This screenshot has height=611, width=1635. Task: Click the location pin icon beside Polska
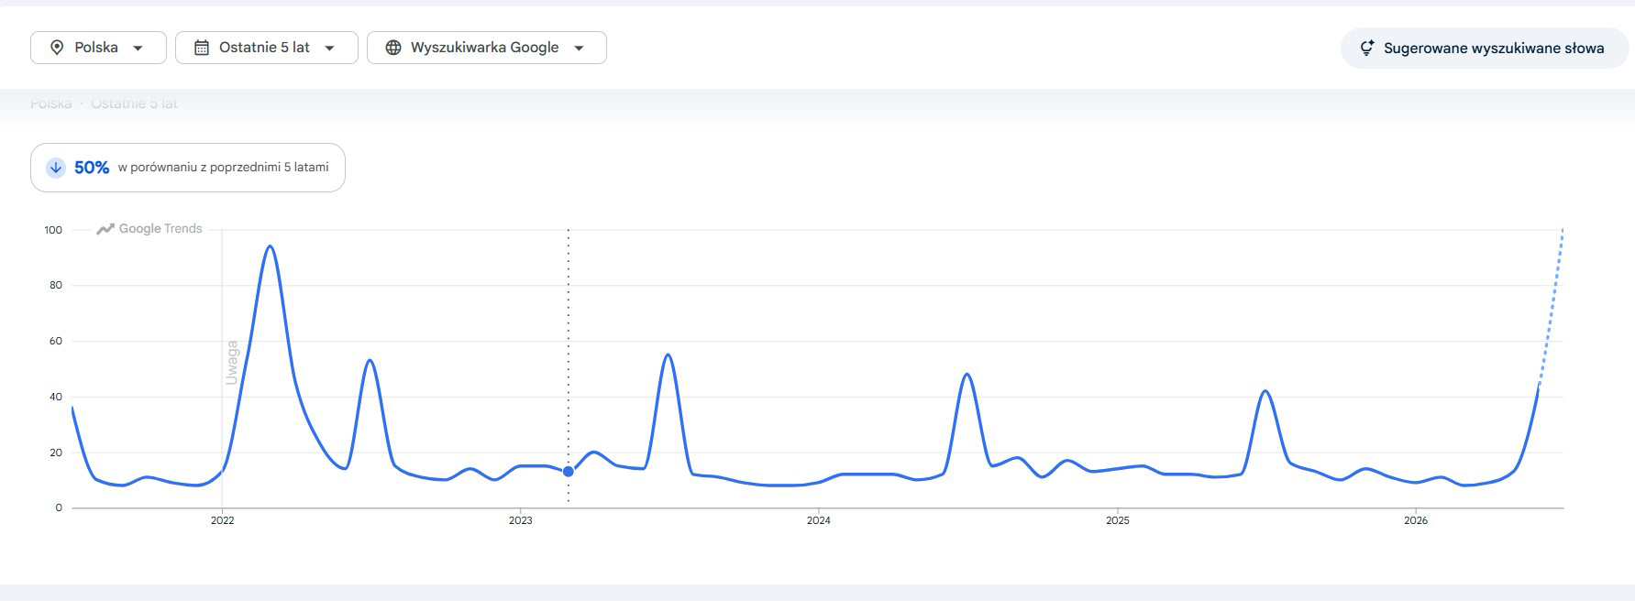click(x=57, y=48)
